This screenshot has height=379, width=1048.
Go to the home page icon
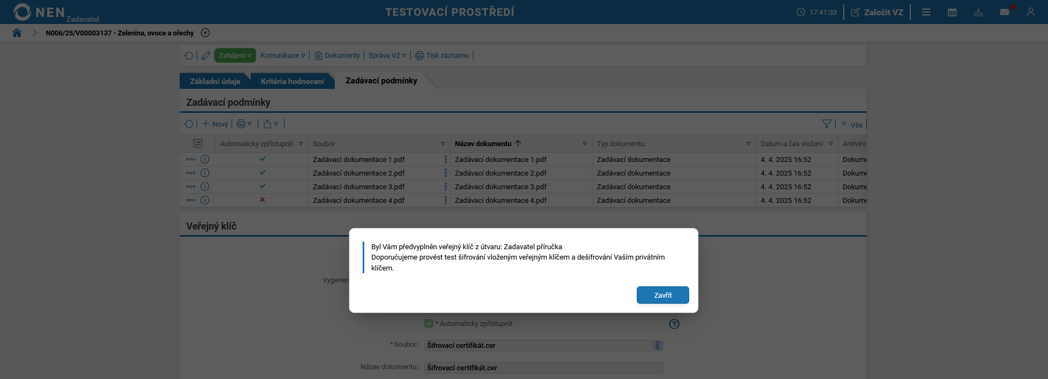point(17,33)
